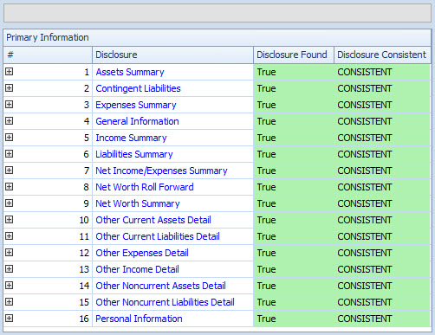Image resolution: width=435 pixels, height=335 pixels.
Task: Open the Income Summary disclosure link
Action: point(131,138)
